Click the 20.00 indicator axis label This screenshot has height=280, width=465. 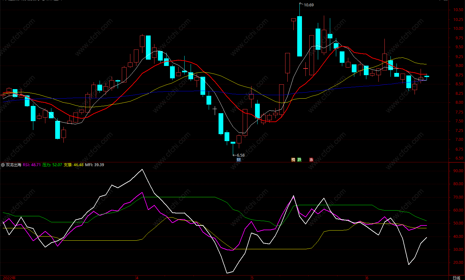click(458, 263)
